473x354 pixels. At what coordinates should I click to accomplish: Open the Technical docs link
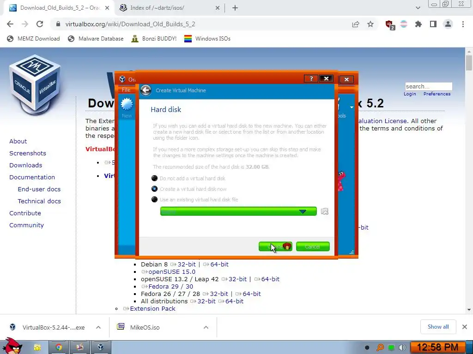39,201
